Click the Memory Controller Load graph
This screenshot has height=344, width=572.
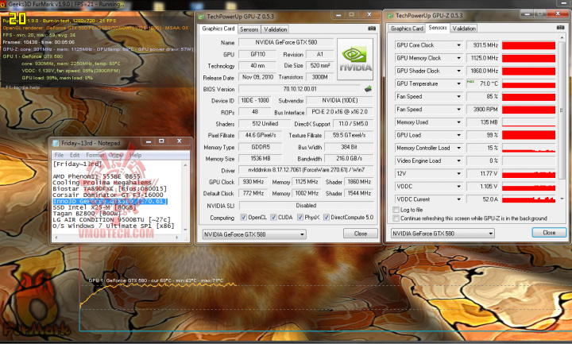tap(528, 148)
